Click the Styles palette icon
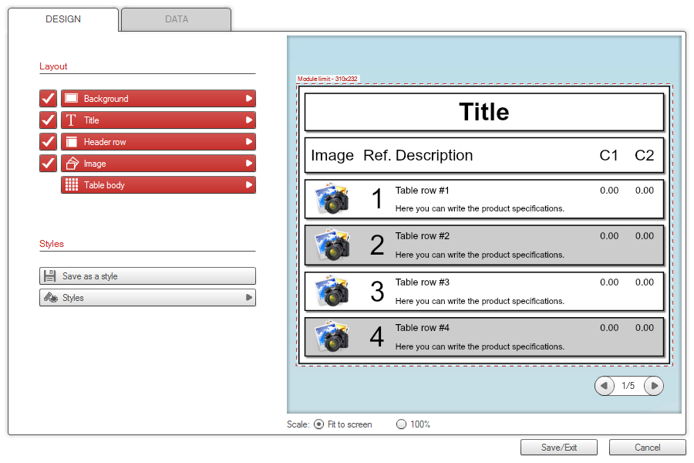This screenshot has height=463, width=694. (50, 298)
